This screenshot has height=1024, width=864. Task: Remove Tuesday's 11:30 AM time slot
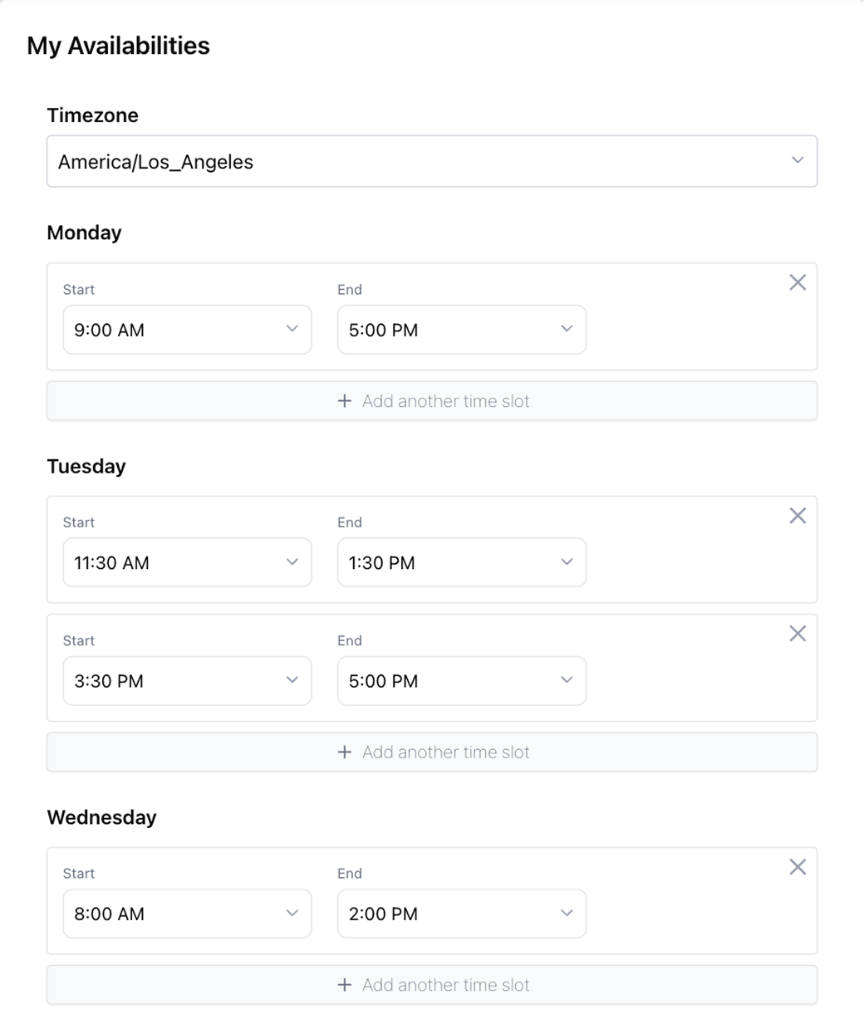[x=798, y=516]
